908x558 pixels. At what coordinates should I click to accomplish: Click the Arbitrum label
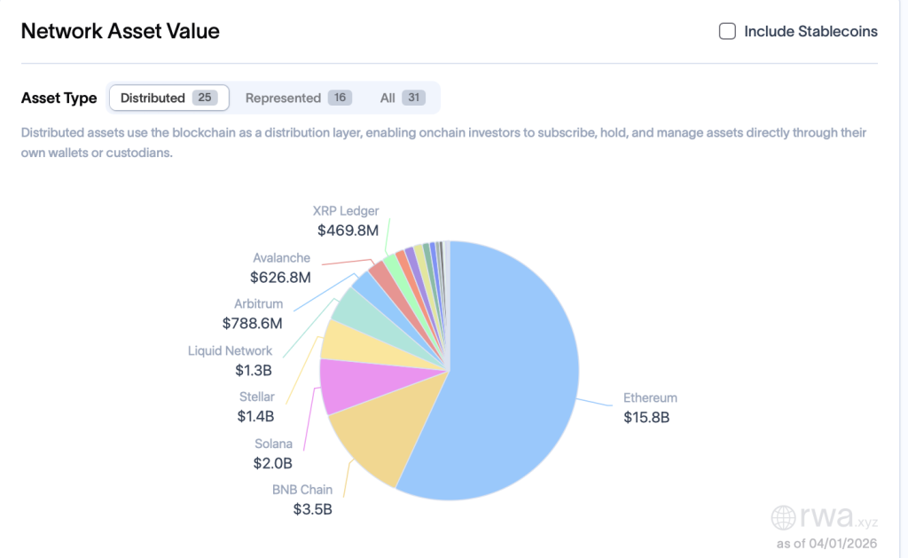click(x=258, y=304)
